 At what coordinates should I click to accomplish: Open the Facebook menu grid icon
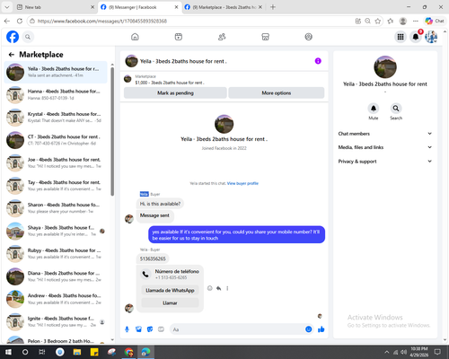pyautogui.click(x=401, y=37)
